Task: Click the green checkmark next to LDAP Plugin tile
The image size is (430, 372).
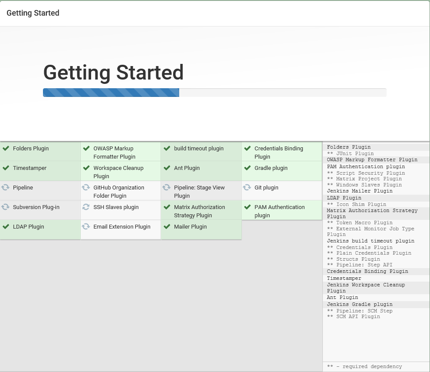Action: point(6,226)
